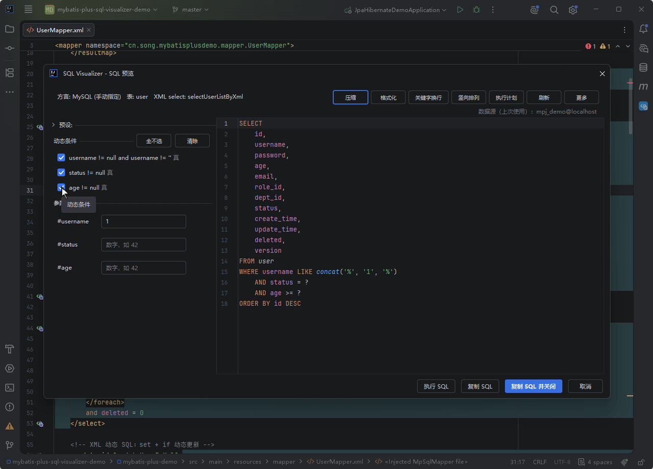Click the 执行计划 button
The width and height of the screenshot is (653, 469).
tap(507, 97)
